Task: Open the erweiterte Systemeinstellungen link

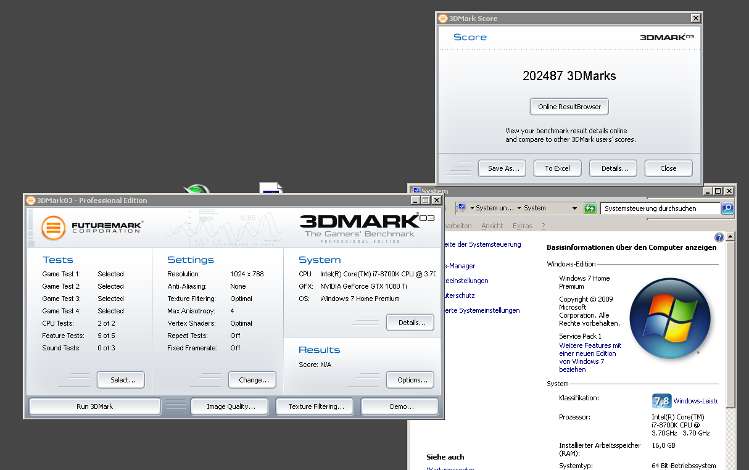Action: 481,310
